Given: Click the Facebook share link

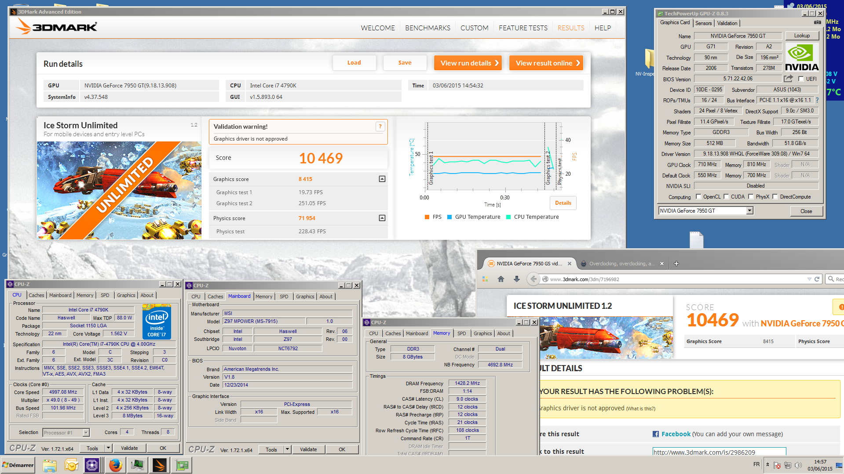Looking at the screenshot, I should pos(676,434).
